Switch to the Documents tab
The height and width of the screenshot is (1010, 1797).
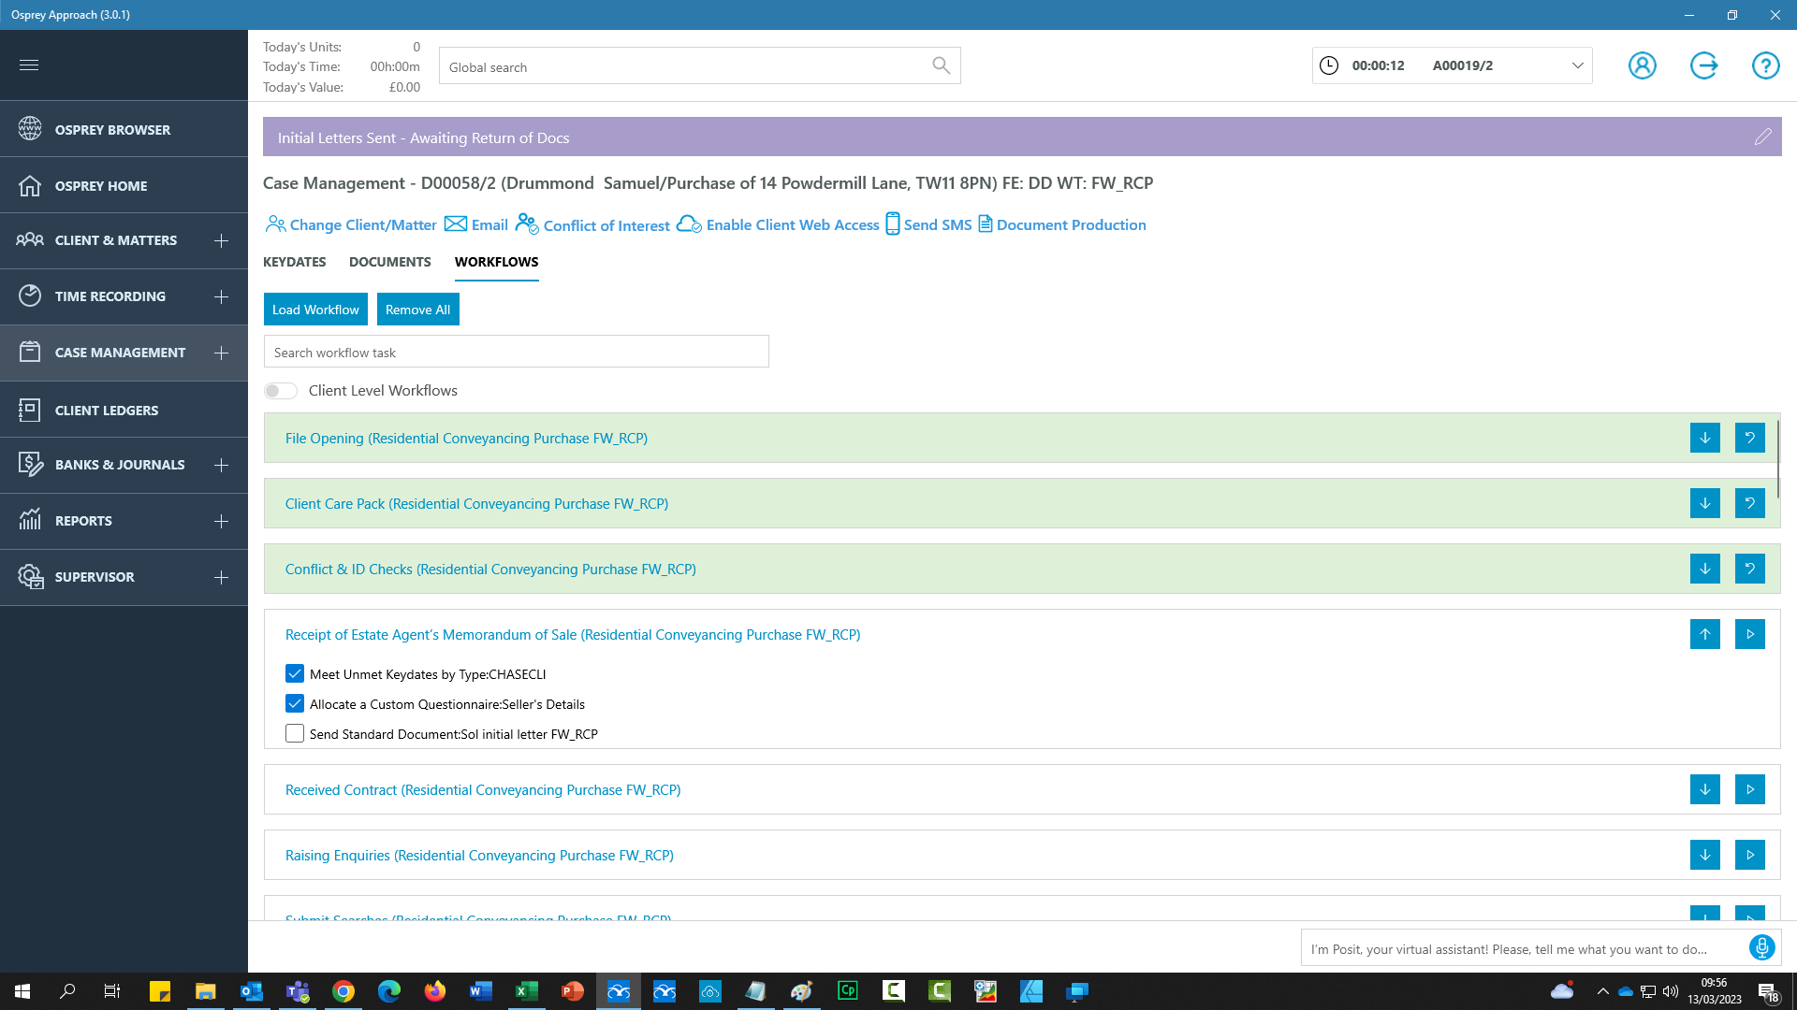[389, 262]
